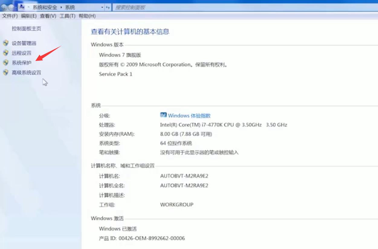The height and width of the screenshot is (249, 378).
Task: Click the back navigation arrow
Action: pyautogui.click(x=4, y=7)
